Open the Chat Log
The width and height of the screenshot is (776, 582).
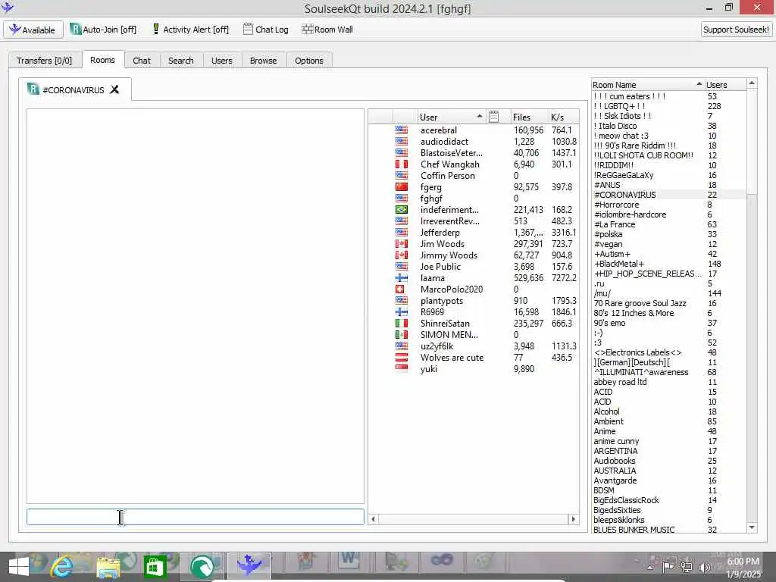point(266,30)
